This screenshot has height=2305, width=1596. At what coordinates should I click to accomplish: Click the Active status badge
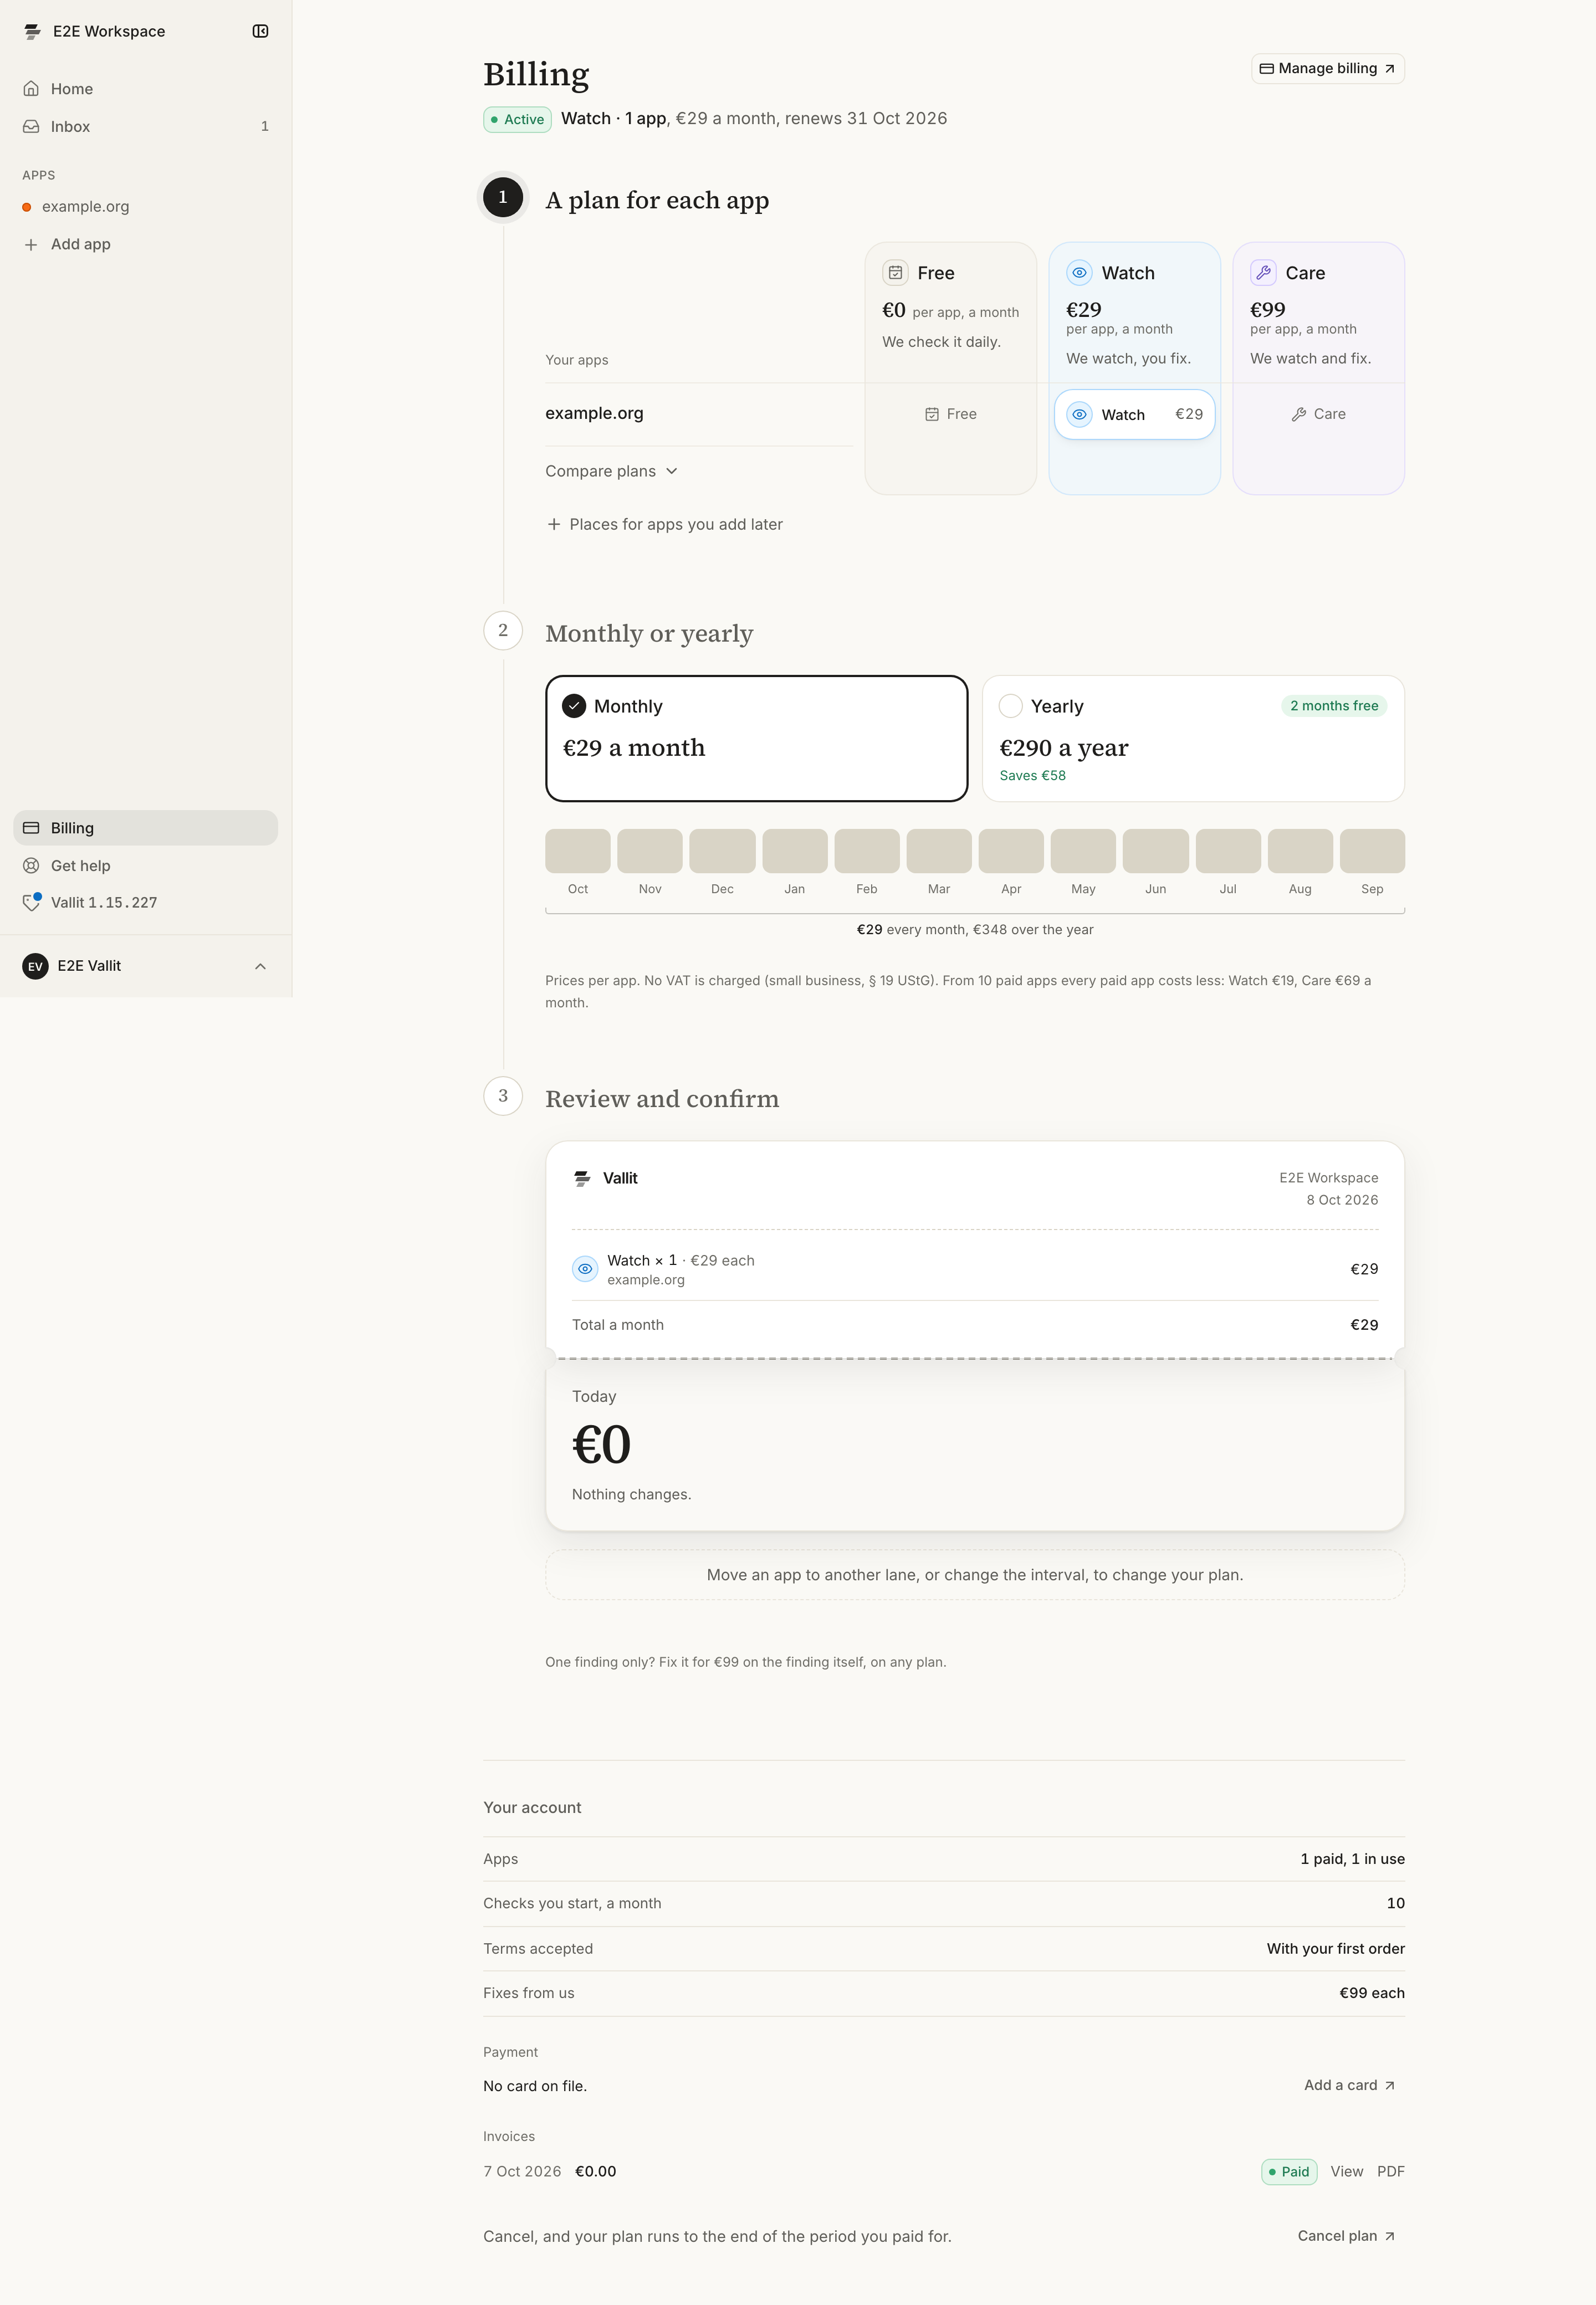tap(517, 119)
